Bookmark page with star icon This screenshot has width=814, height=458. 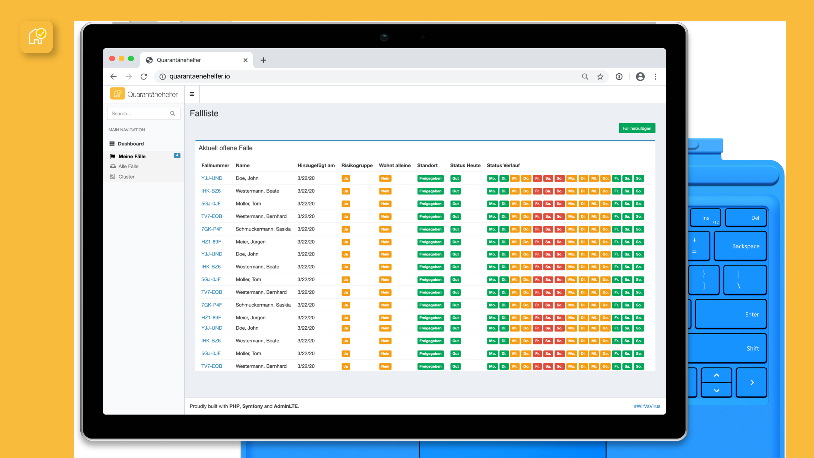click(x=600, y=77)
